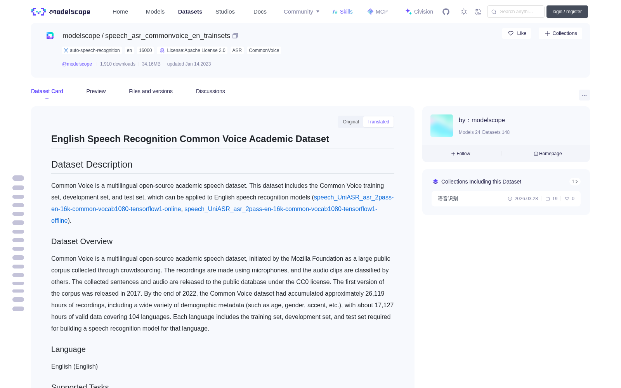Follow the modelscope organization
The width and height of the screenshot is (621, 388).
point(461,154)
